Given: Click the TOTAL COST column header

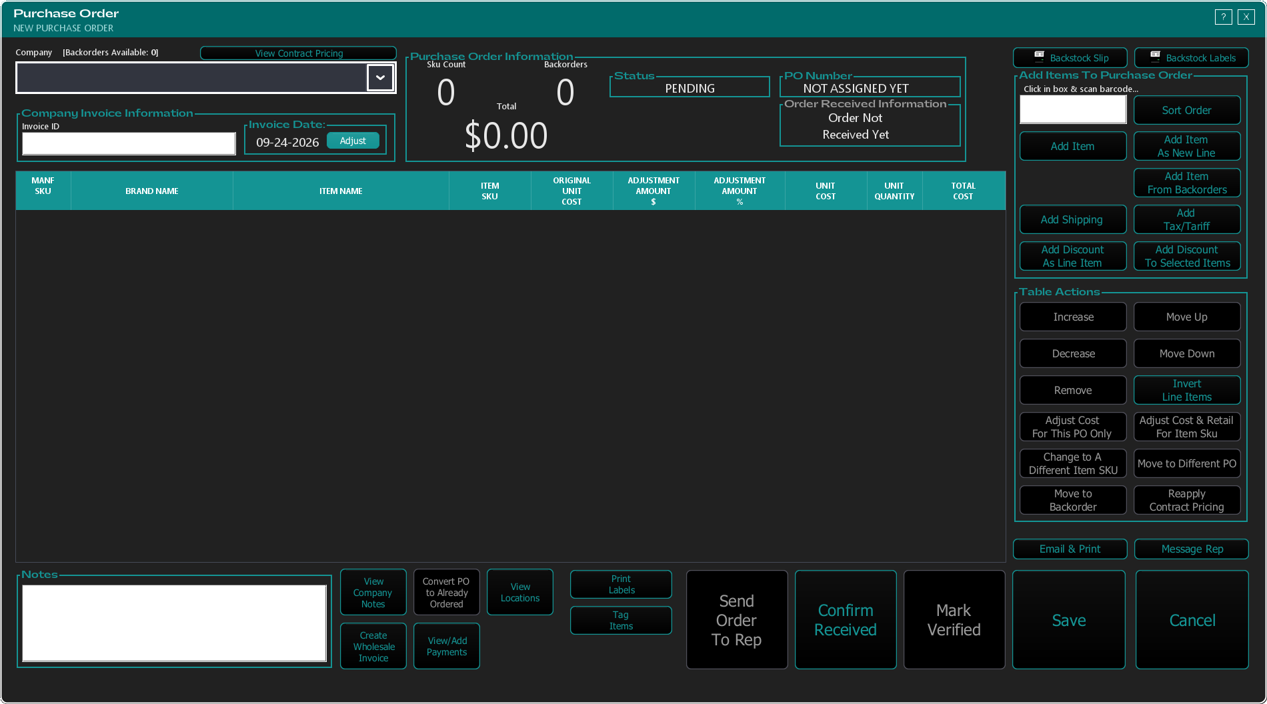Looking at the screenshot, I should click(963, 191).
